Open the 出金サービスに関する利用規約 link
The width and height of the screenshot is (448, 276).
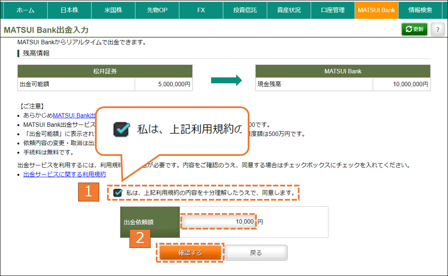coord(64,174)
